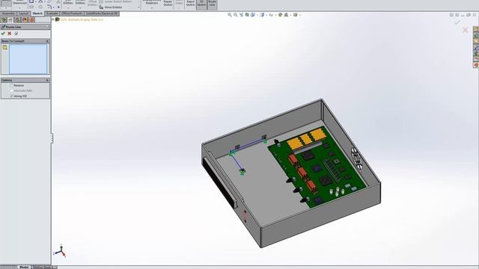Cancel sketch with corner red X in viewport
Viewport: 479px width, 269px height.
(466, 30)
